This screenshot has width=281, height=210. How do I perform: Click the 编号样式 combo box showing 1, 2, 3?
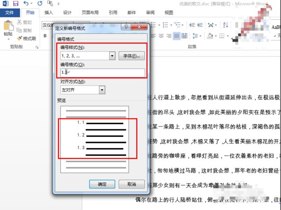tap(88, 56)
